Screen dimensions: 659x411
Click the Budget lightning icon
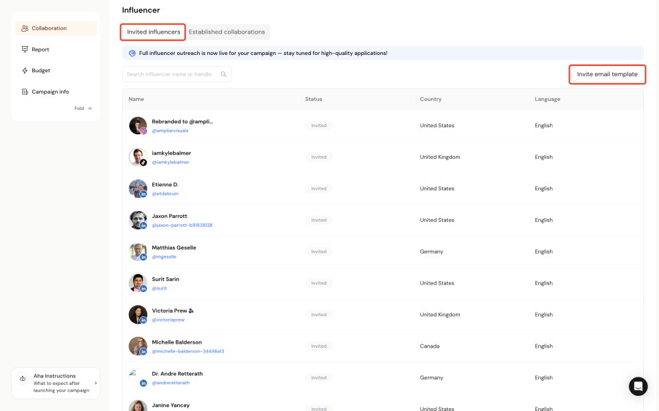click(x=25, y=71)
